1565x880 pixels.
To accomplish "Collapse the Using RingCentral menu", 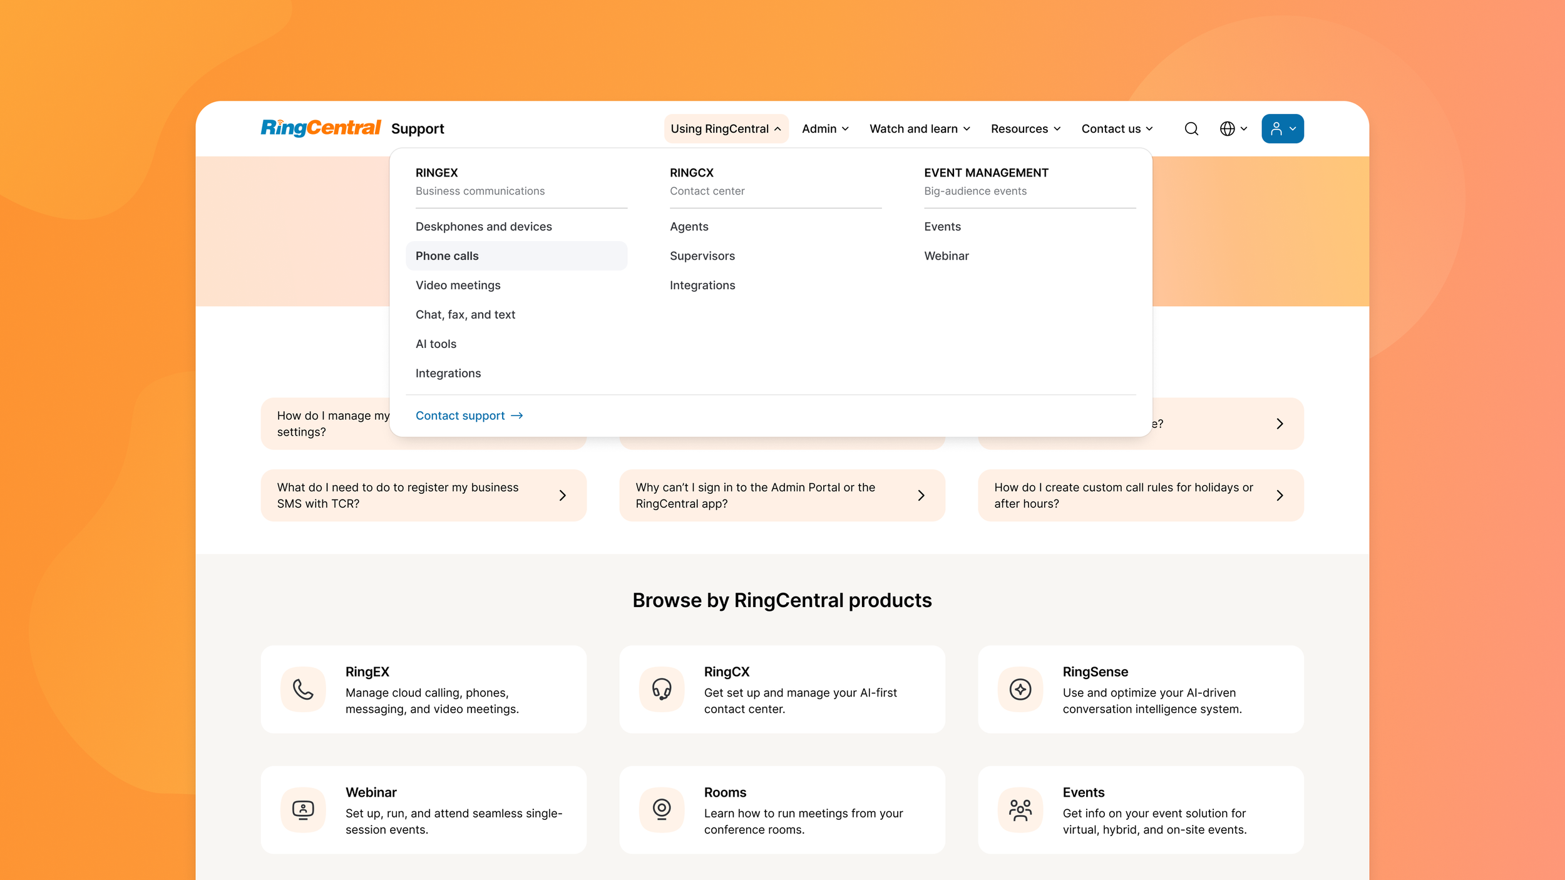I will (x=726, y=129).
